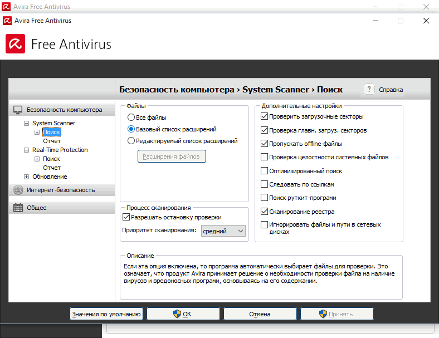Select Отчет under Real-Time Protection

[52, 168]
